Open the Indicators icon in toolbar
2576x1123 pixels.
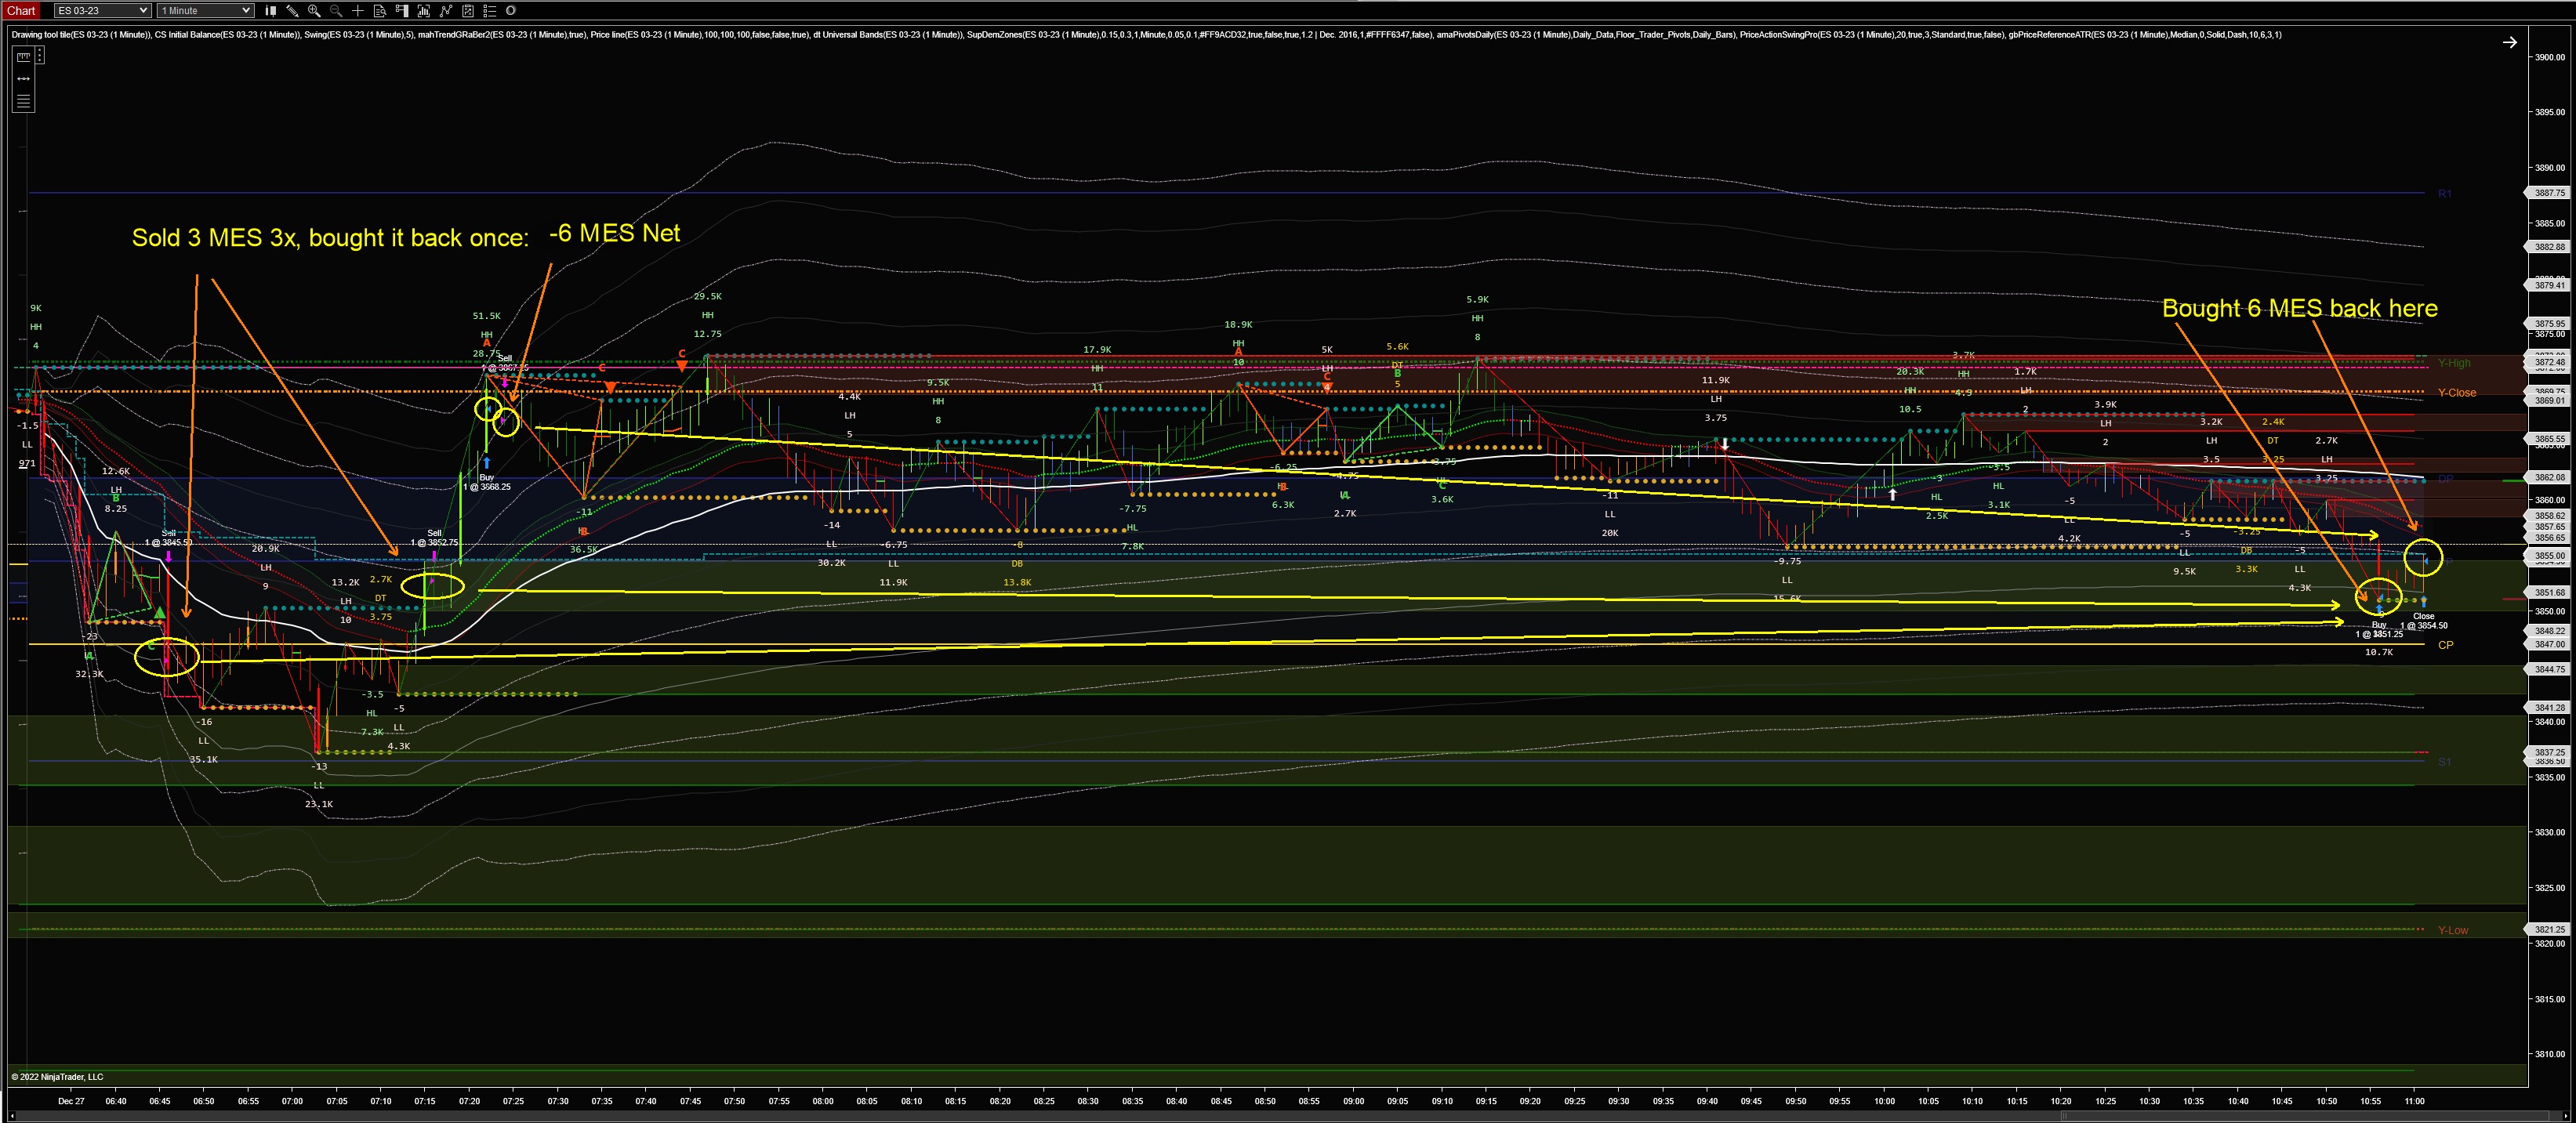[x=424, y=11]
